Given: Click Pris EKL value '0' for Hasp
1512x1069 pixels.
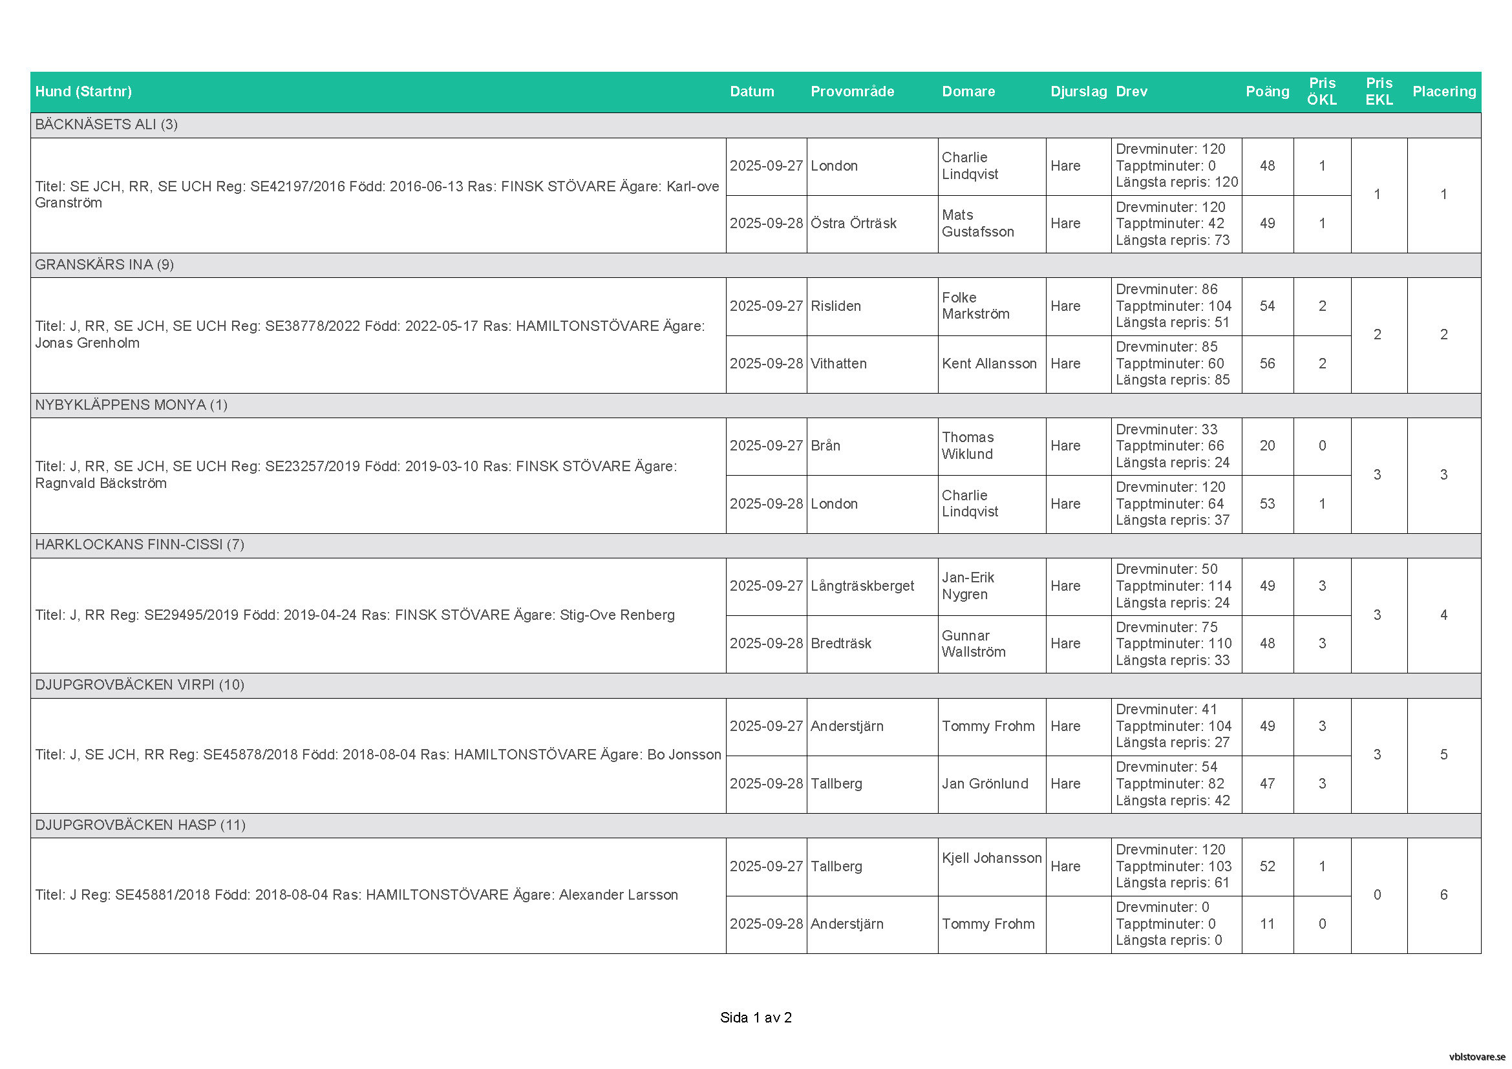Looking at the screenshot, I should point(1377,895).
